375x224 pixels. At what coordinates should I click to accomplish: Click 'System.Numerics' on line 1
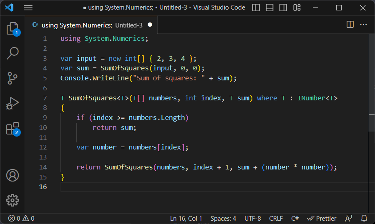(115, 38)
